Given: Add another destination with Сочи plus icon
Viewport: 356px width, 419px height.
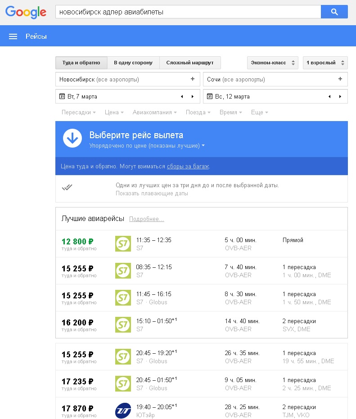Looking at the screenshot, I should tap(340, 79).
